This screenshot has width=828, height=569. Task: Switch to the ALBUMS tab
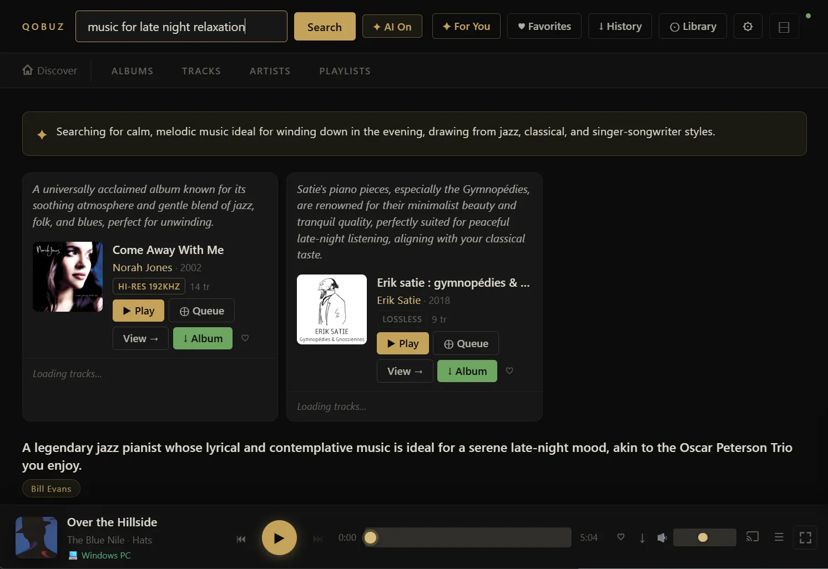click(133, 70)
